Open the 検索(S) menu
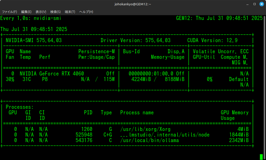The height and width of the screenshot is (160, 266). click(x=55, y=12)
